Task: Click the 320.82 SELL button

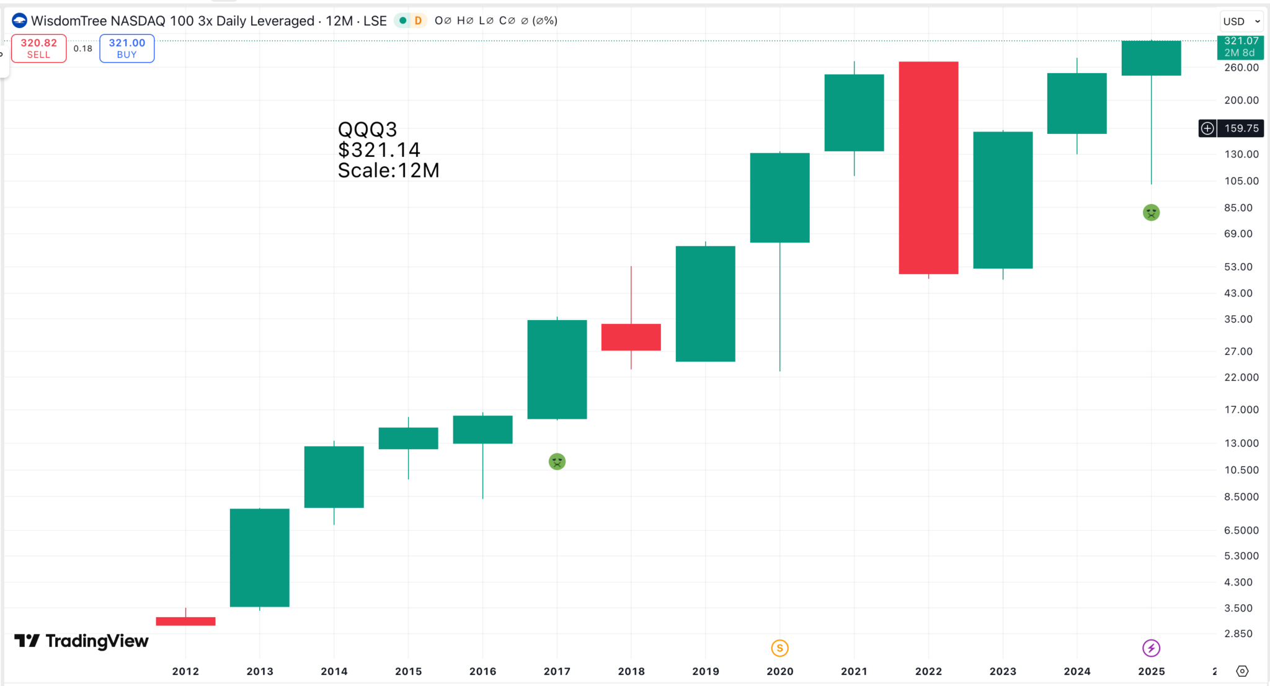Action: click(38, 48)
